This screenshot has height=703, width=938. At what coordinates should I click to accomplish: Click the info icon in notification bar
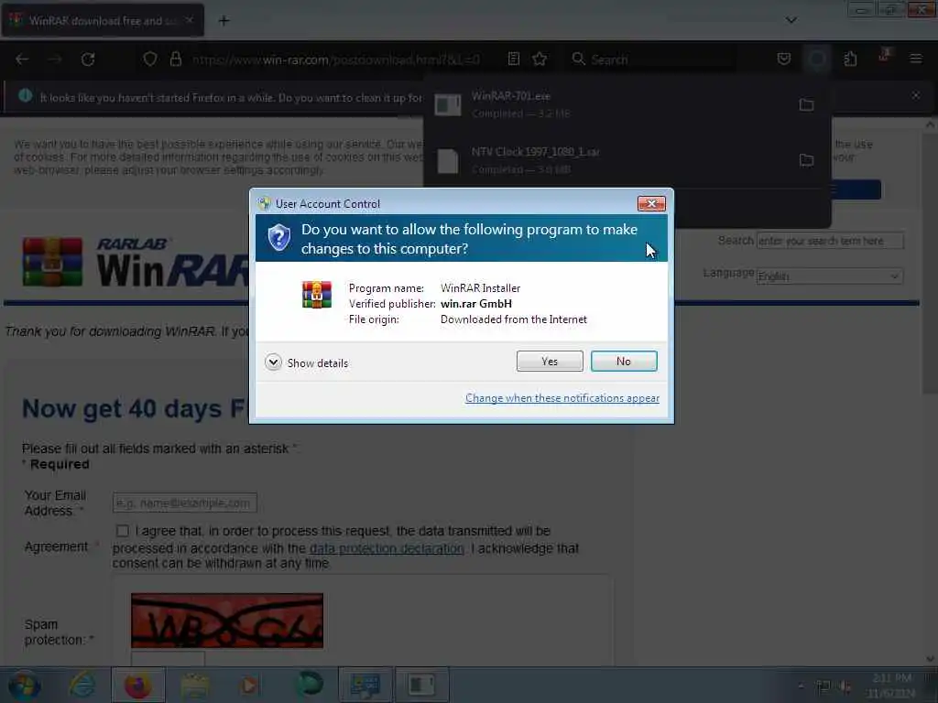tap(25, 95)
